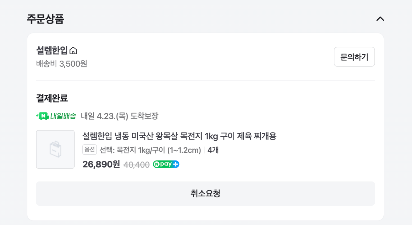Select the Npay plus sign icon

click(175, 164)
